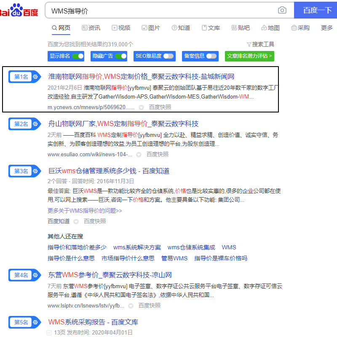The image size is (337, 337).
Task: Click the camera image search icon
Action: (282, 10)
